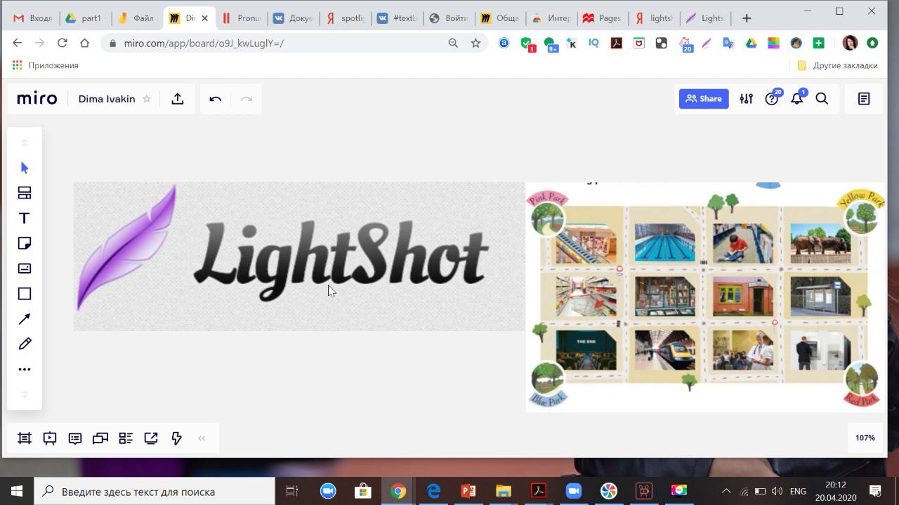This screenshot has height=505, width=899.
Task: Open the Chrome profile avatar
Action: pyautogui.click(x=850, y=43)
